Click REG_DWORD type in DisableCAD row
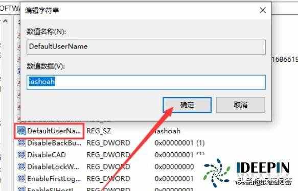Screen dimensions: 298x191 click(x=108, y=155)
